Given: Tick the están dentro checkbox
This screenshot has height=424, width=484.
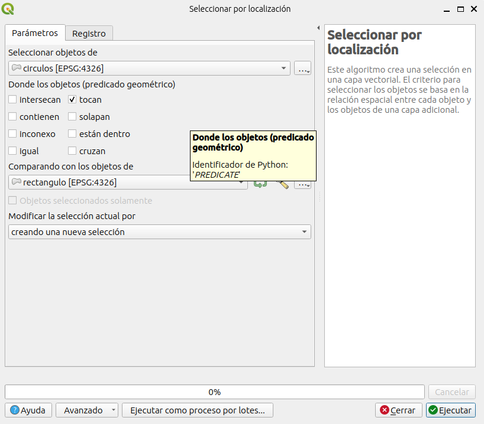Looking at the screenshot, I should [72, 134].
